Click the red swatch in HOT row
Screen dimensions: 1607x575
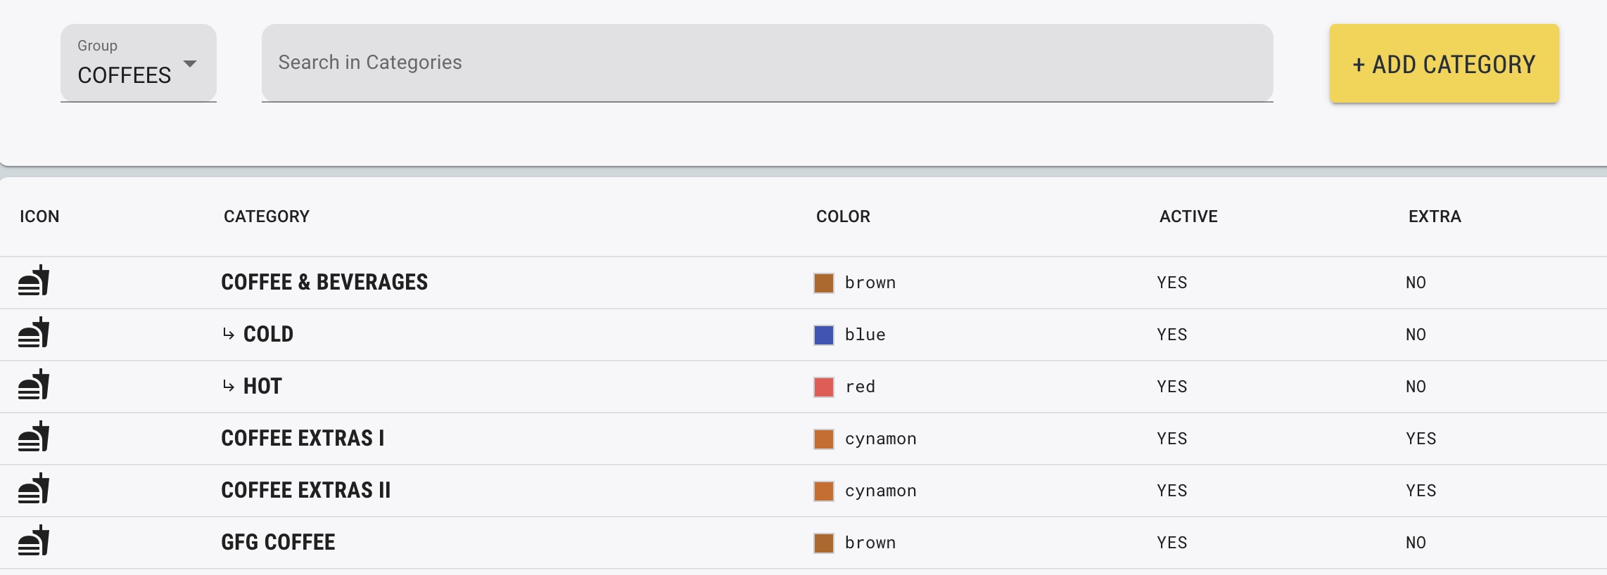point(824,387)
